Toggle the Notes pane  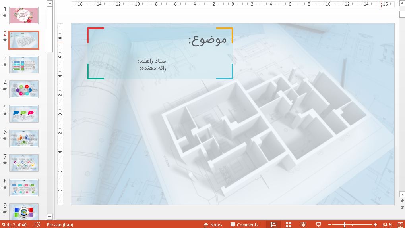[213, 225]
